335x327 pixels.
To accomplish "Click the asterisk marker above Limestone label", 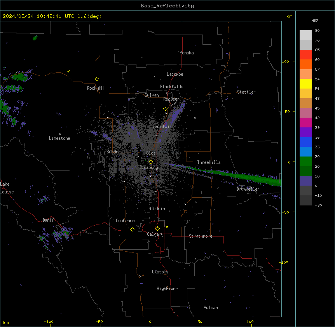I will [x=59, y=134].
